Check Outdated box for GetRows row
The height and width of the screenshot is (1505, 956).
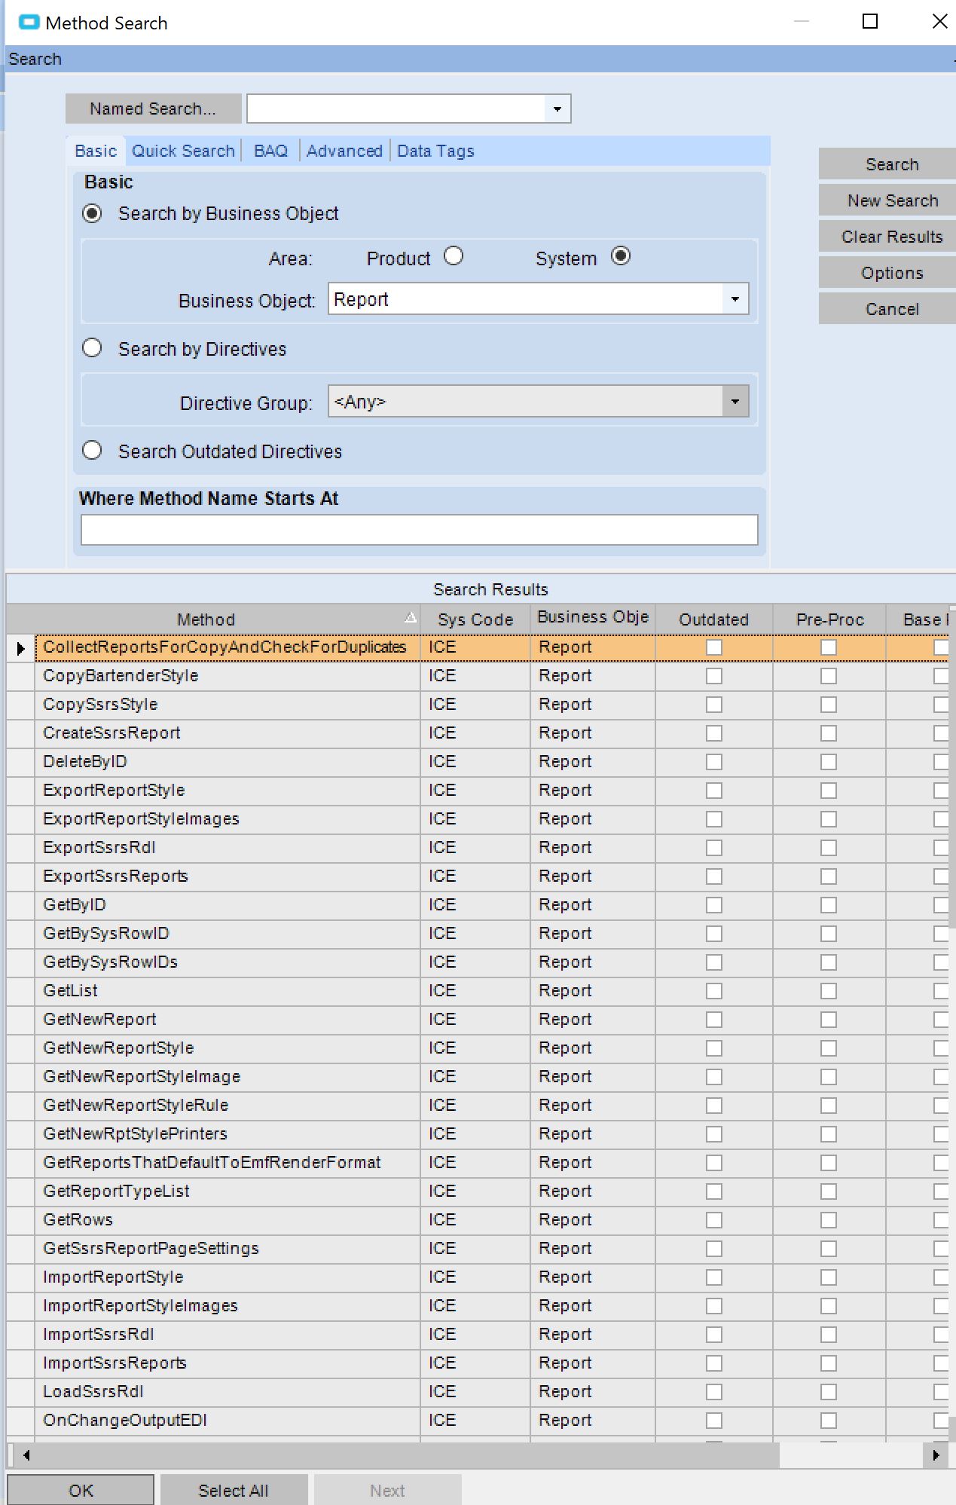point(714,1220)
